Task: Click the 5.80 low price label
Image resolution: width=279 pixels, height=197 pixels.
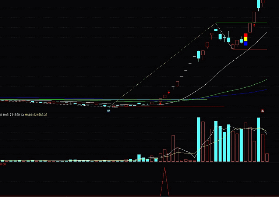Action: tap(115, 107)
